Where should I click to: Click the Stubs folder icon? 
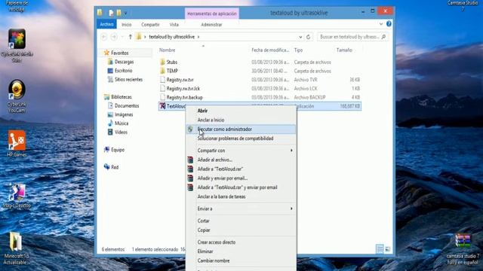pyautogui.click(x=163, y=62)
